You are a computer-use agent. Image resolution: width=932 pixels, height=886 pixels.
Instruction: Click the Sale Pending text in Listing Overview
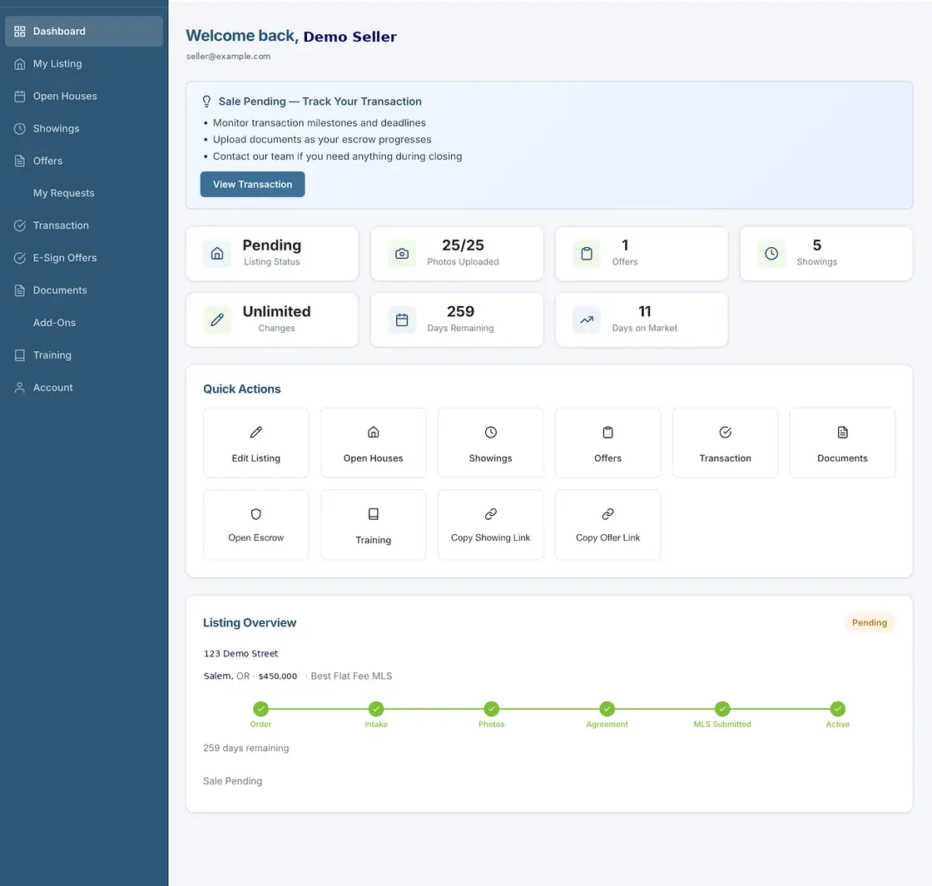pos(232,781)
